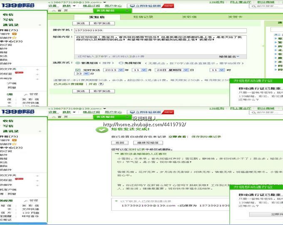
Task: Open the hour dropdown showing 11 before 时
Action: [217, 70]
